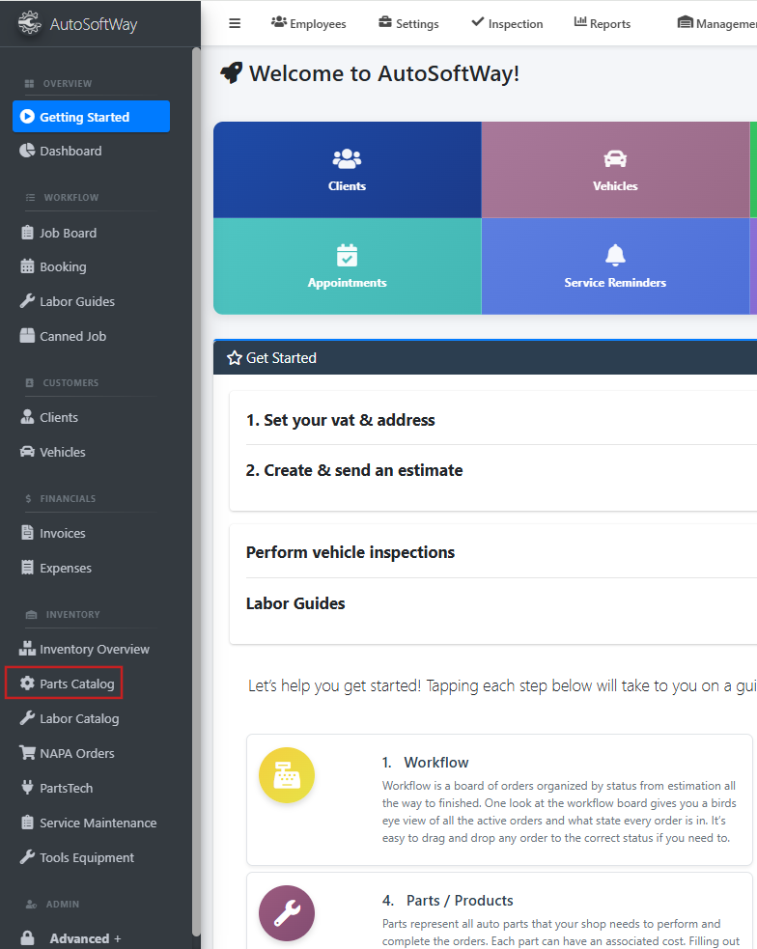Click the yellow Workflow cash register icon
The height and width of the screenshot is (949, 757).
click(x=287, y=775)
